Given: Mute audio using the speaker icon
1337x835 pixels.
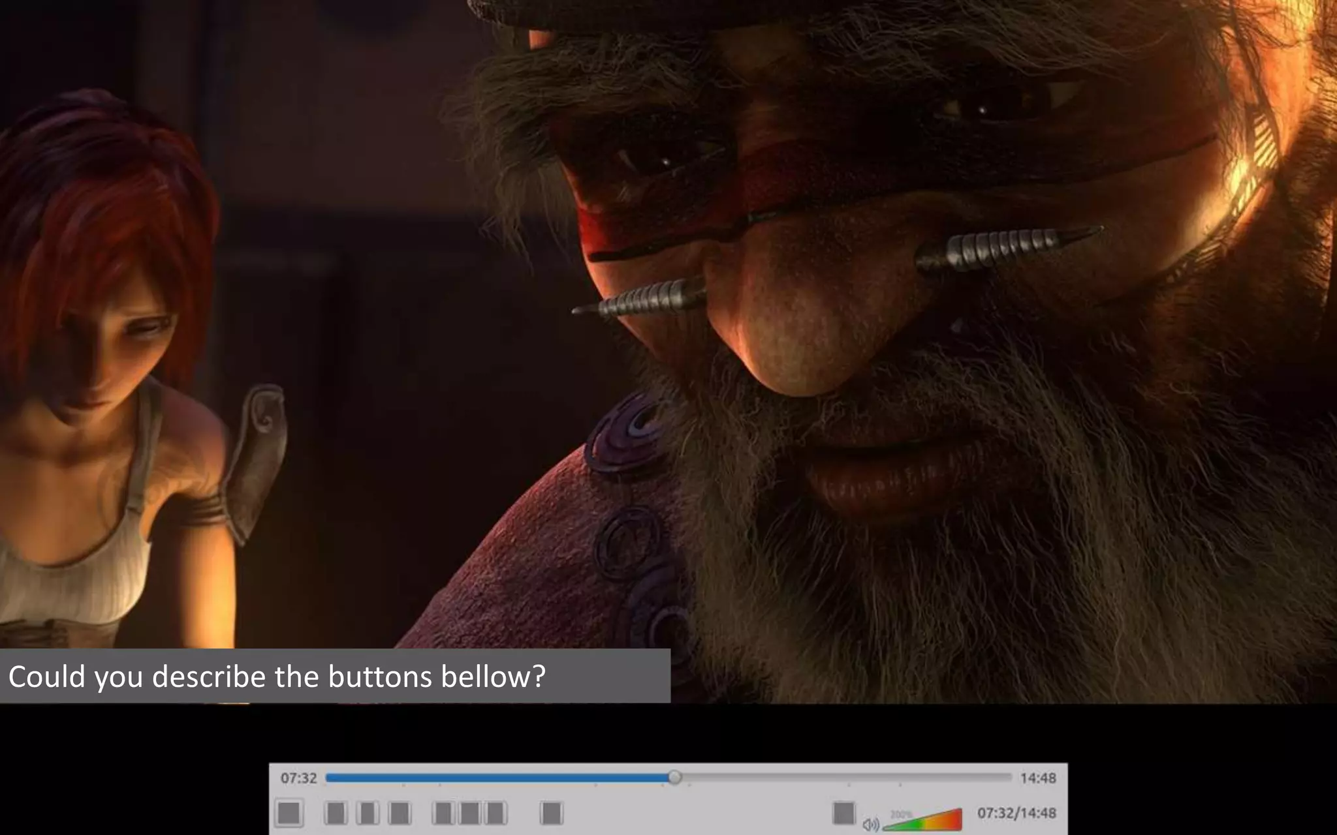Looking at the screenshot, I should coord(871,825).
